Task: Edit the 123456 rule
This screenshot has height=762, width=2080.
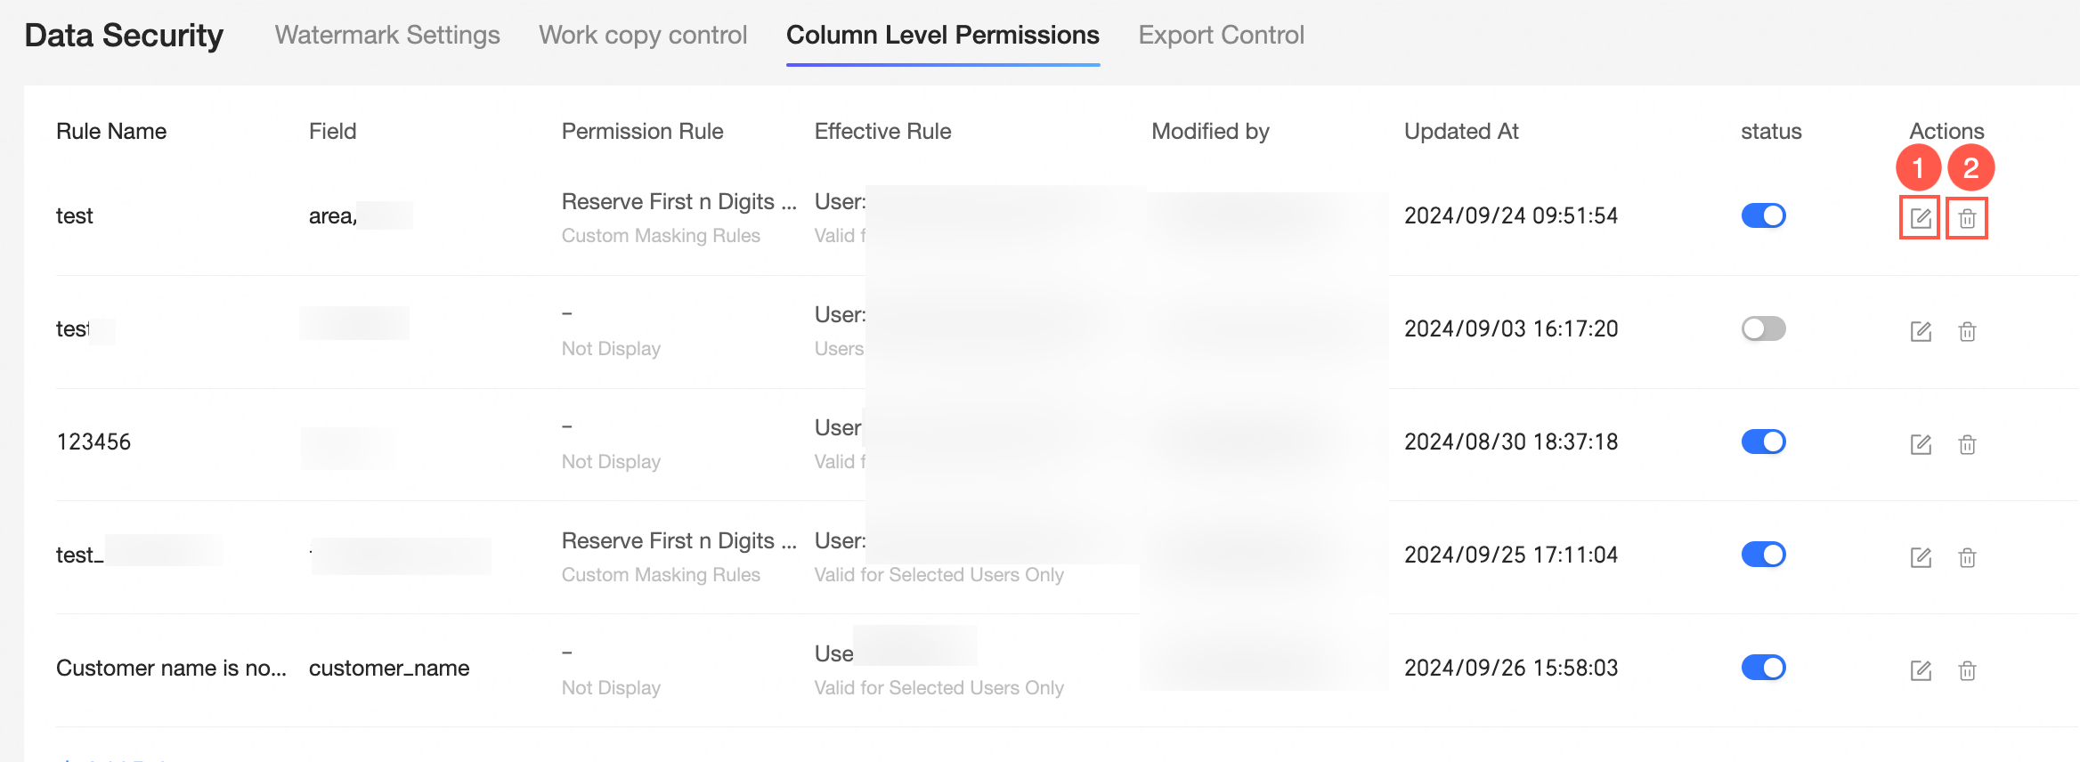Action: point(1921,444)
